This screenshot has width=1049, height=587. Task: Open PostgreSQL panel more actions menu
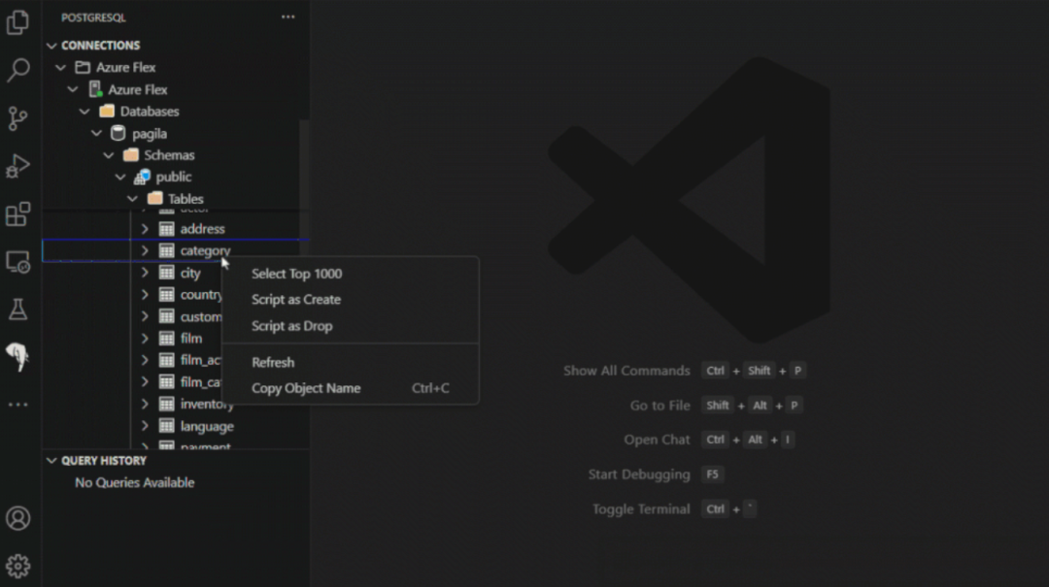click(x=288, y=17)
